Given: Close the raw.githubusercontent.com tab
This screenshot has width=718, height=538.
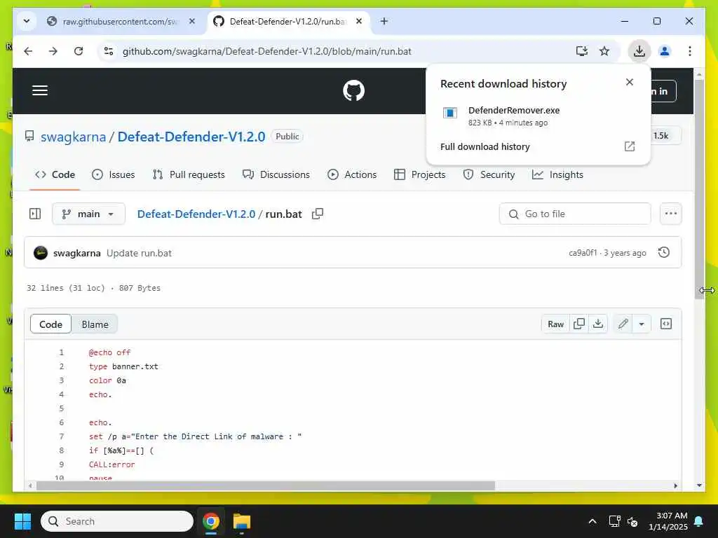Looking at the screenshot, I should pyautogui.click(x=192, y=21).
